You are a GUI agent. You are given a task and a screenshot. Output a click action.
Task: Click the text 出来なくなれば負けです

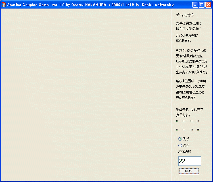[x=192, y=72]
